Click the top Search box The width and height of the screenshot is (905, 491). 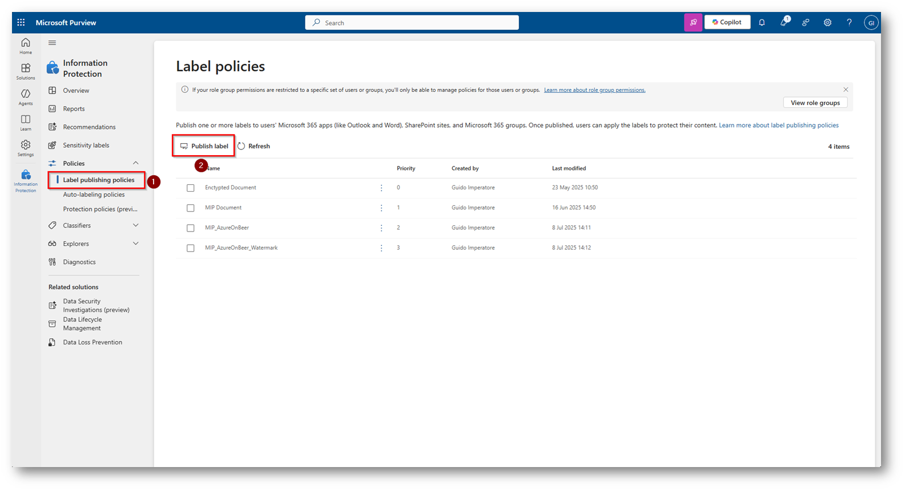[x=412, y=23]
